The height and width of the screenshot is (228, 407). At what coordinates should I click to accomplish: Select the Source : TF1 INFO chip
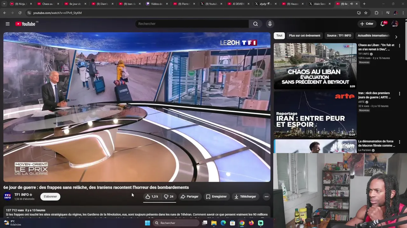(x=339, y=35)
